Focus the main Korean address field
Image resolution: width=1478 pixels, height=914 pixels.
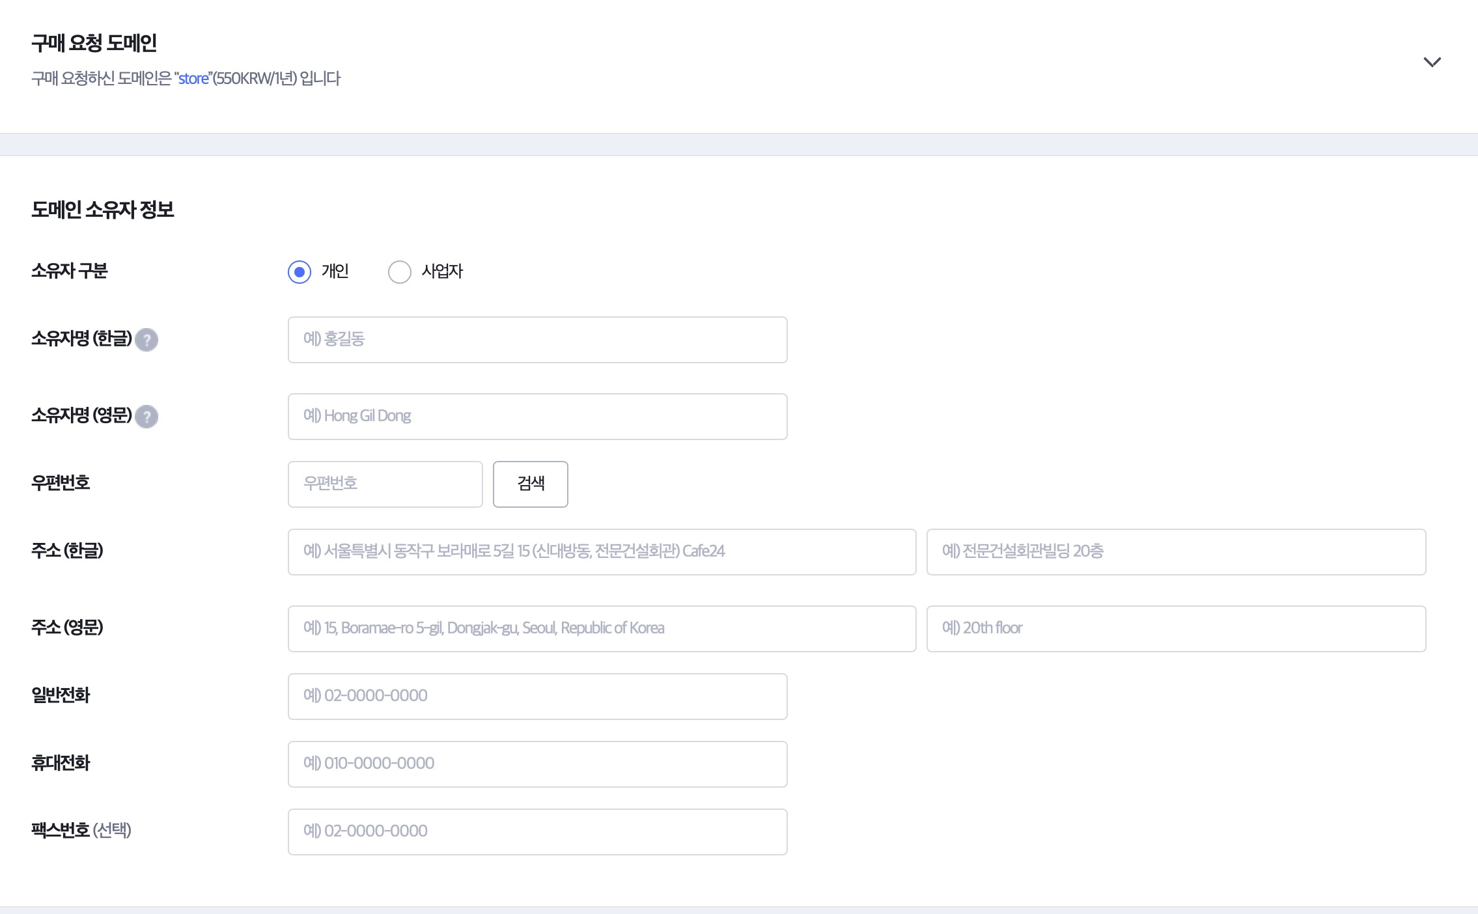click(x=602, y=552)
